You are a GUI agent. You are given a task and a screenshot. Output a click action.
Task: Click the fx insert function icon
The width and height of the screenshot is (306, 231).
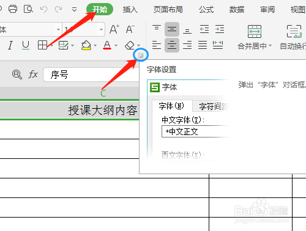(33, 75)
